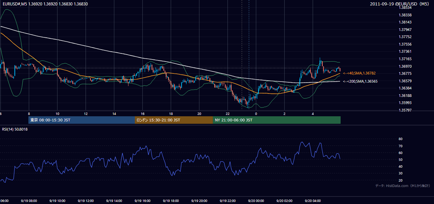Click the 9/19 10:00 time label
434x204 pixels.
[x=57, y=201]
